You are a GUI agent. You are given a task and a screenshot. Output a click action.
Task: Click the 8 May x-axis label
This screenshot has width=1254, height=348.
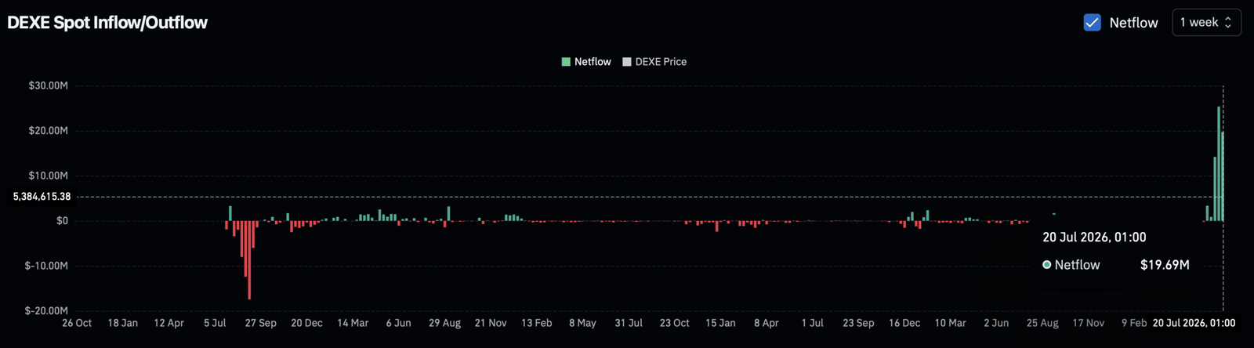point(582,323)
